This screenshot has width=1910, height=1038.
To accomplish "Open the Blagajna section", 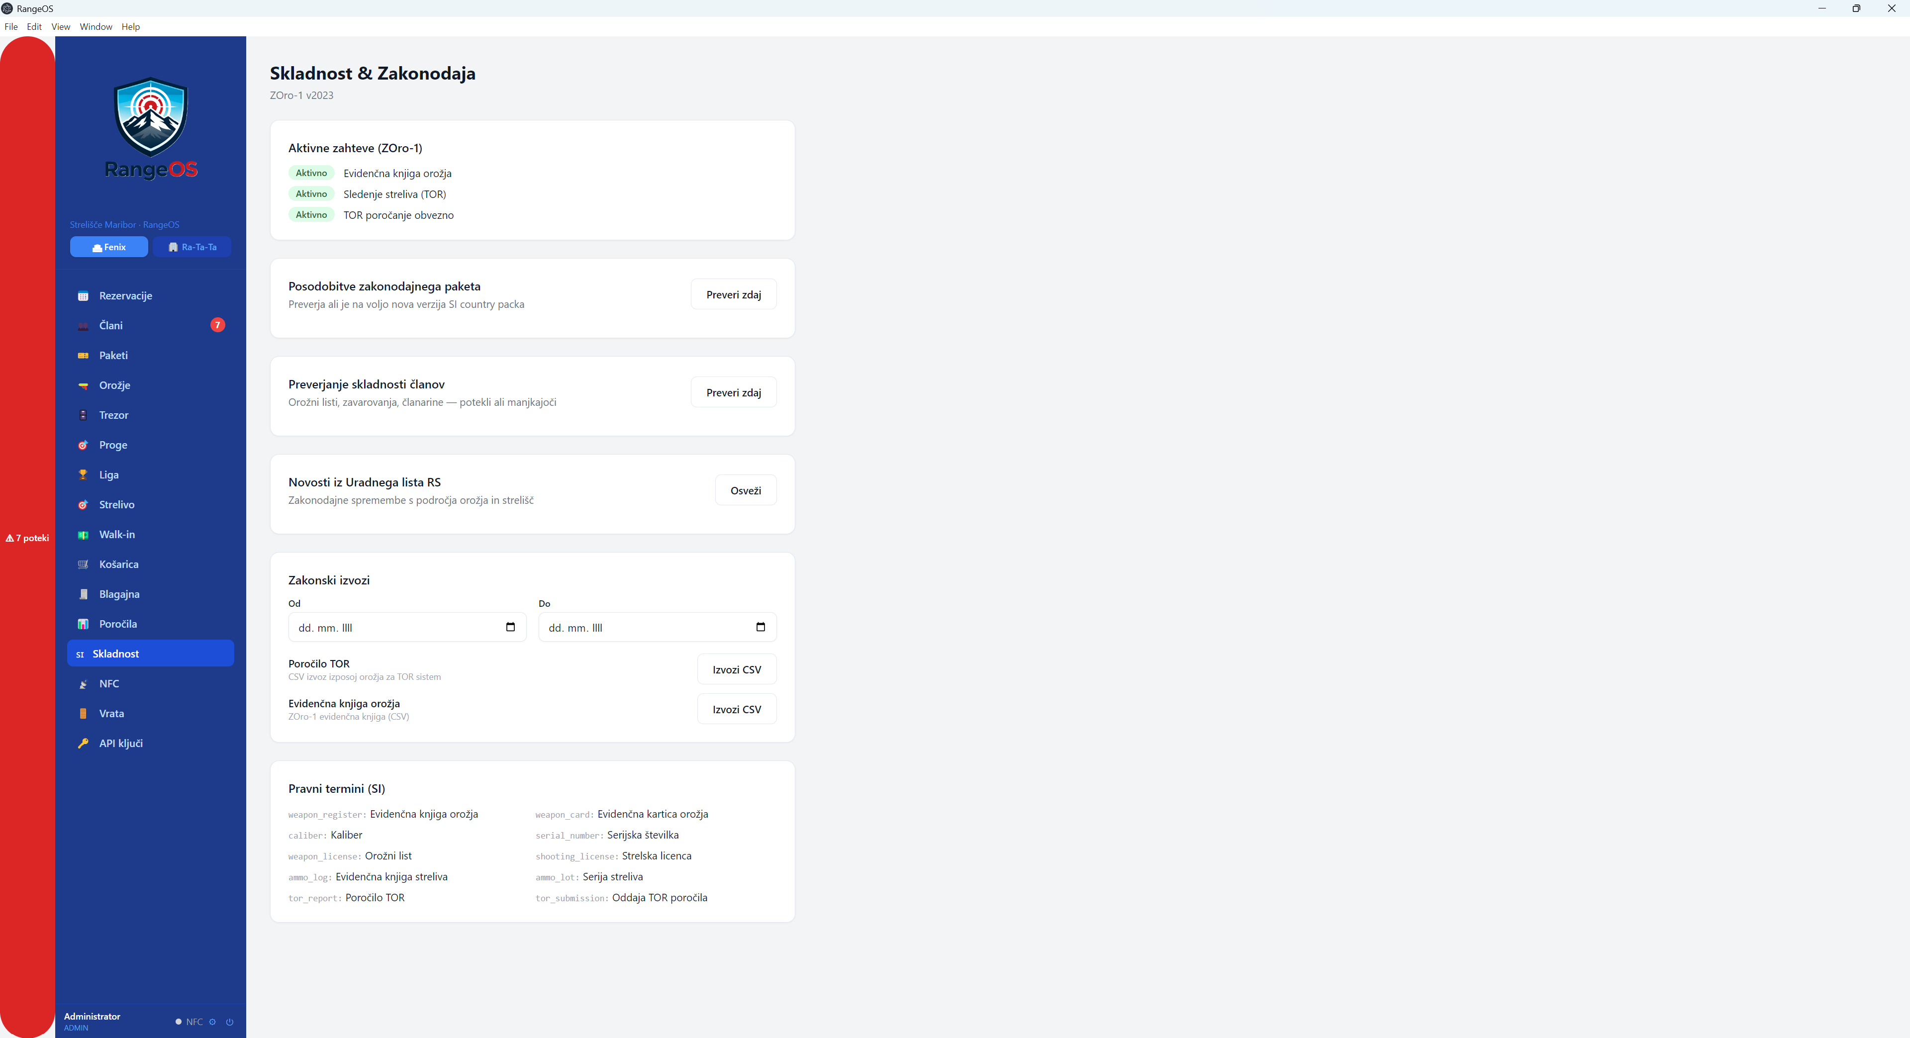I will pyautogui.click(x=151, y=594).
